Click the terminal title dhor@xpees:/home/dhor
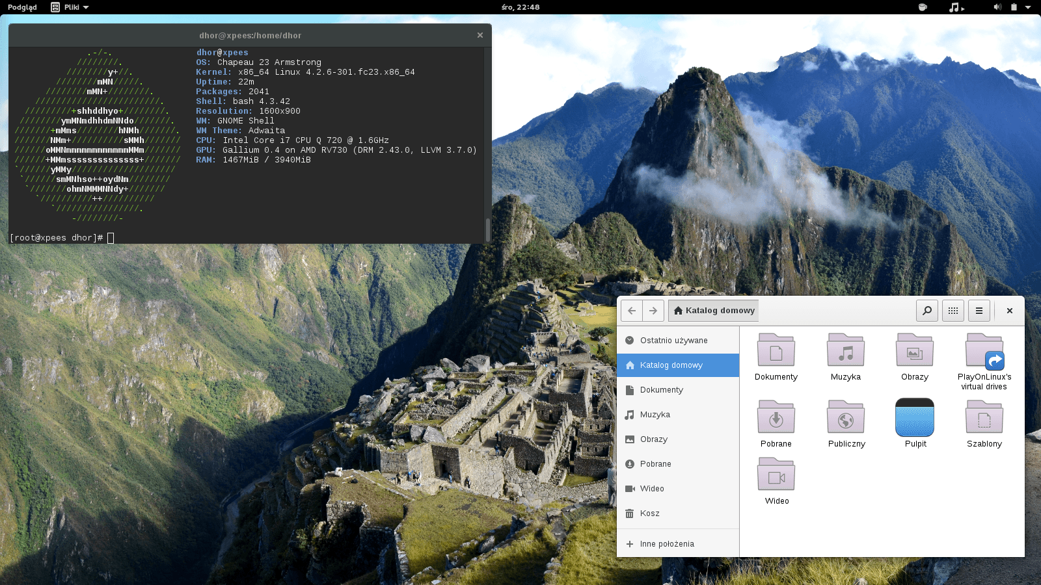1041x585 pixels. tap(250, 36)
